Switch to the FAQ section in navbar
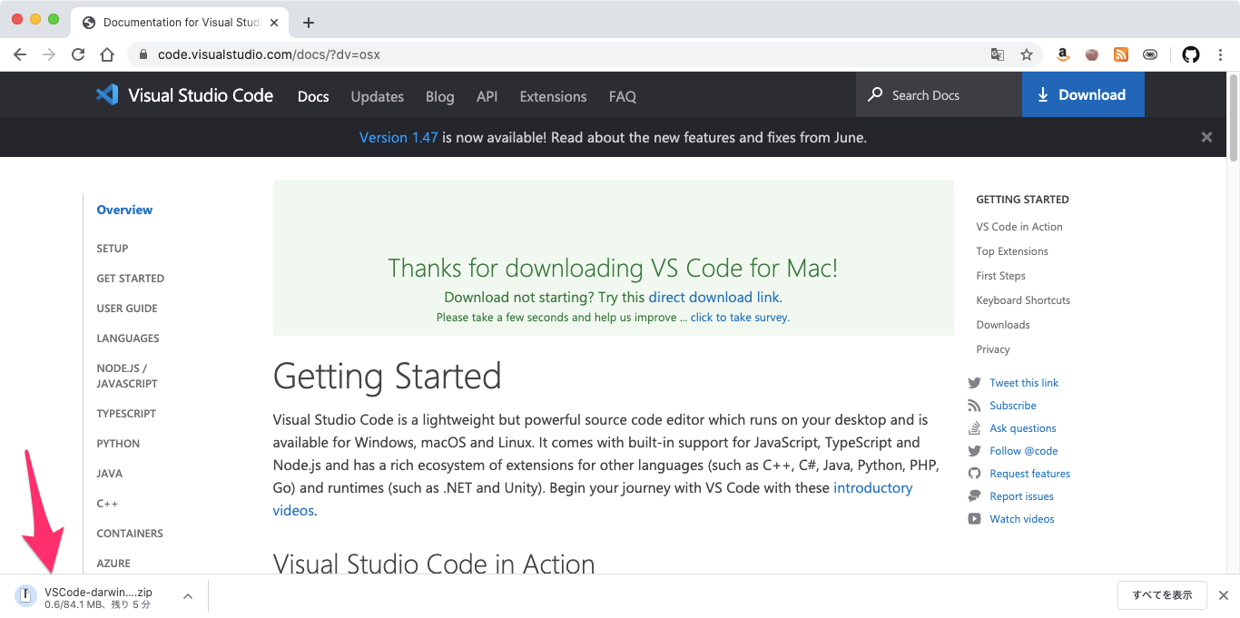Viewport: 1240px width, 618px height. (622, 96)
